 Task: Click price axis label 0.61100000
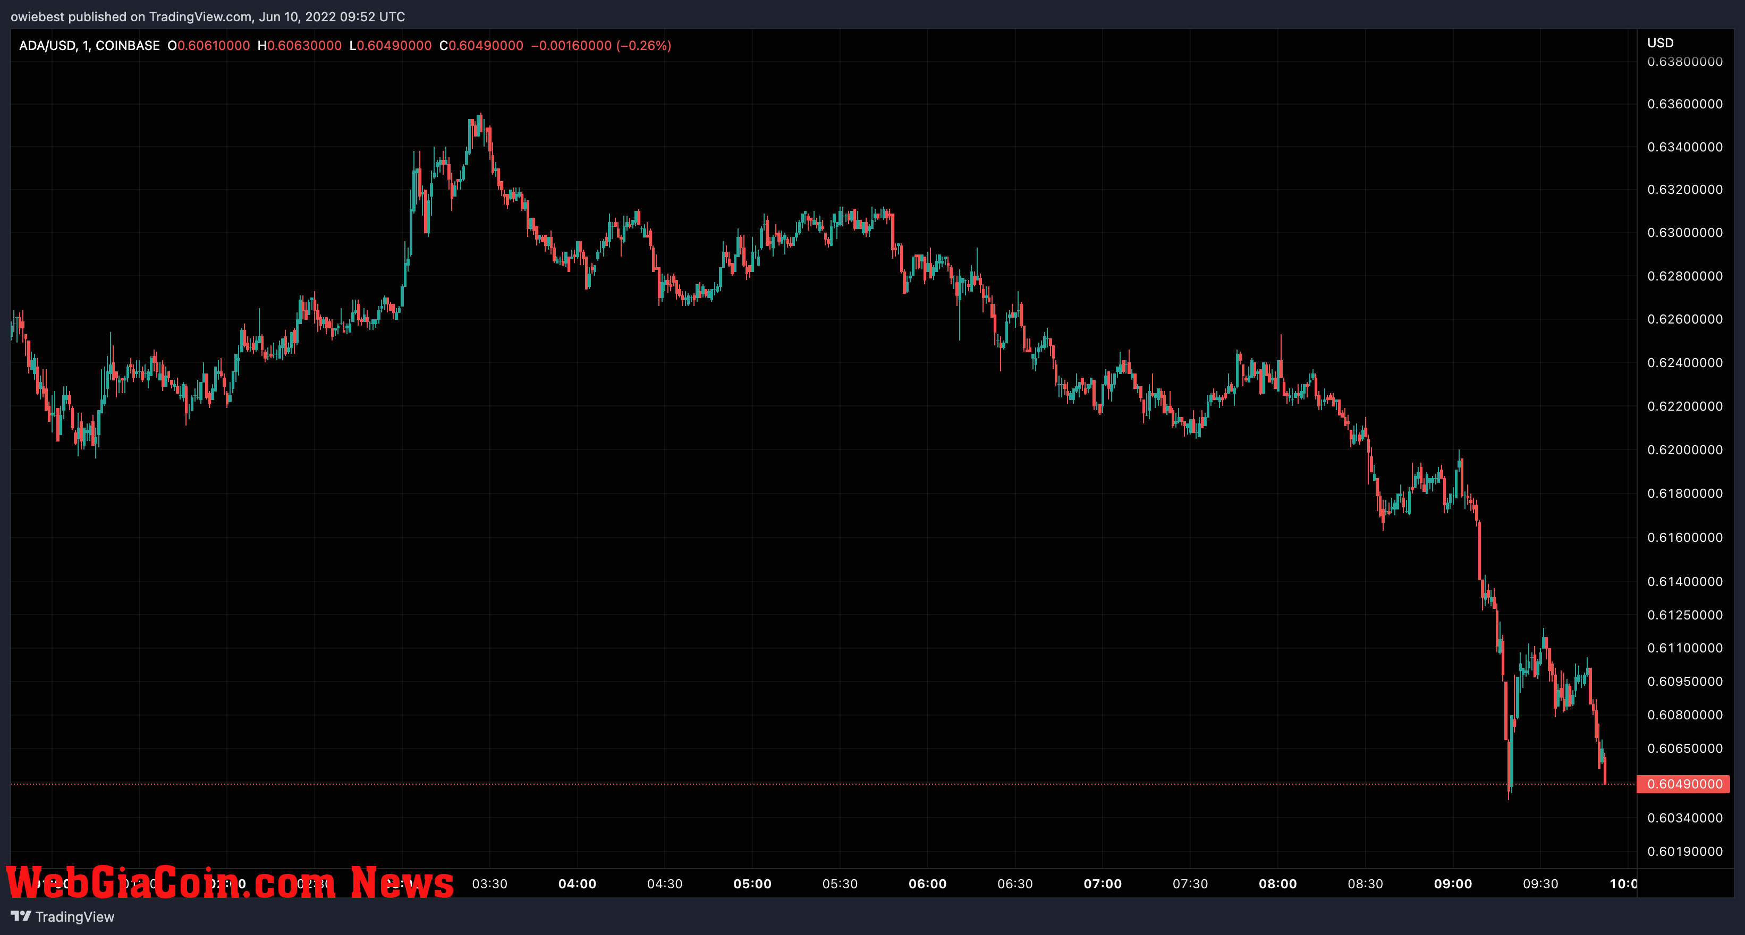click(x=1685, y=648)
